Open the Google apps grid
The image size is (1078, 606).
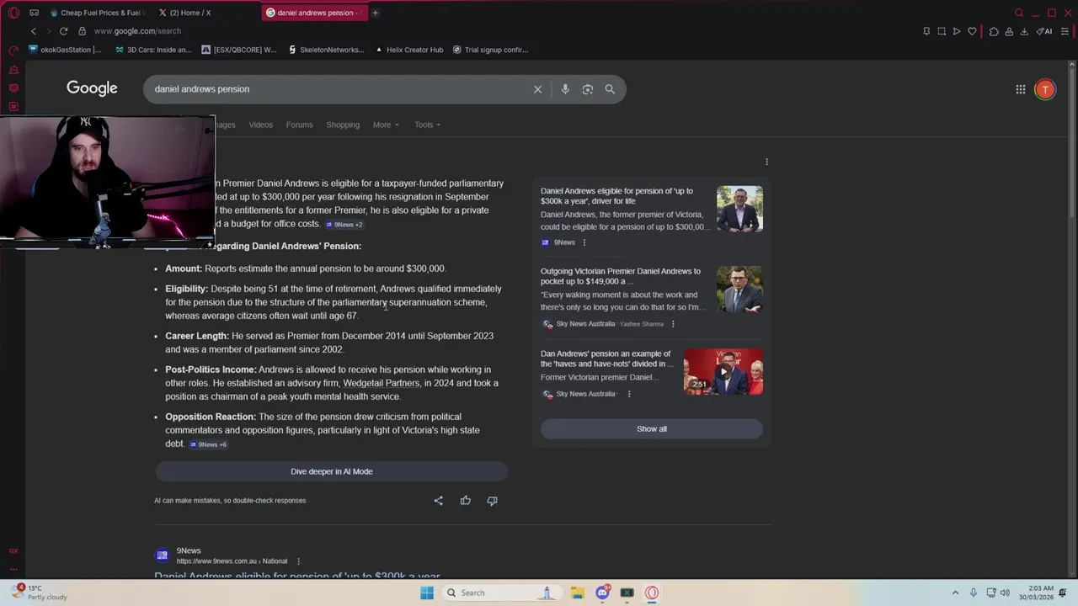pos(1020,89)
